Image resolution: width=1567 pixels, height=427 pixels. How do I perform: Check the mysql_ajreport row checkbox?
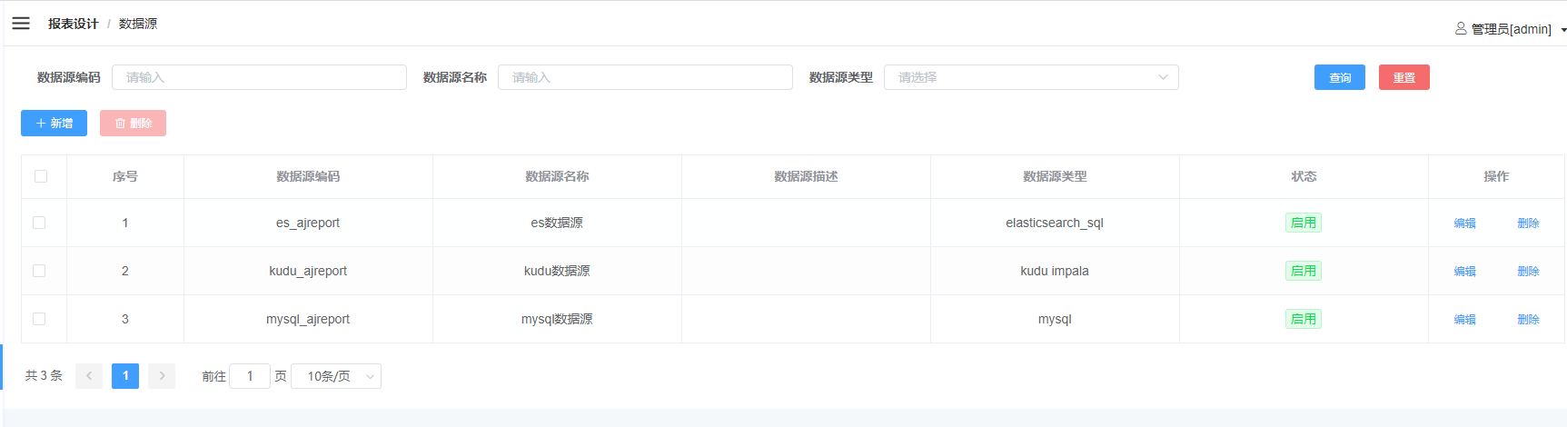(39, 319)
